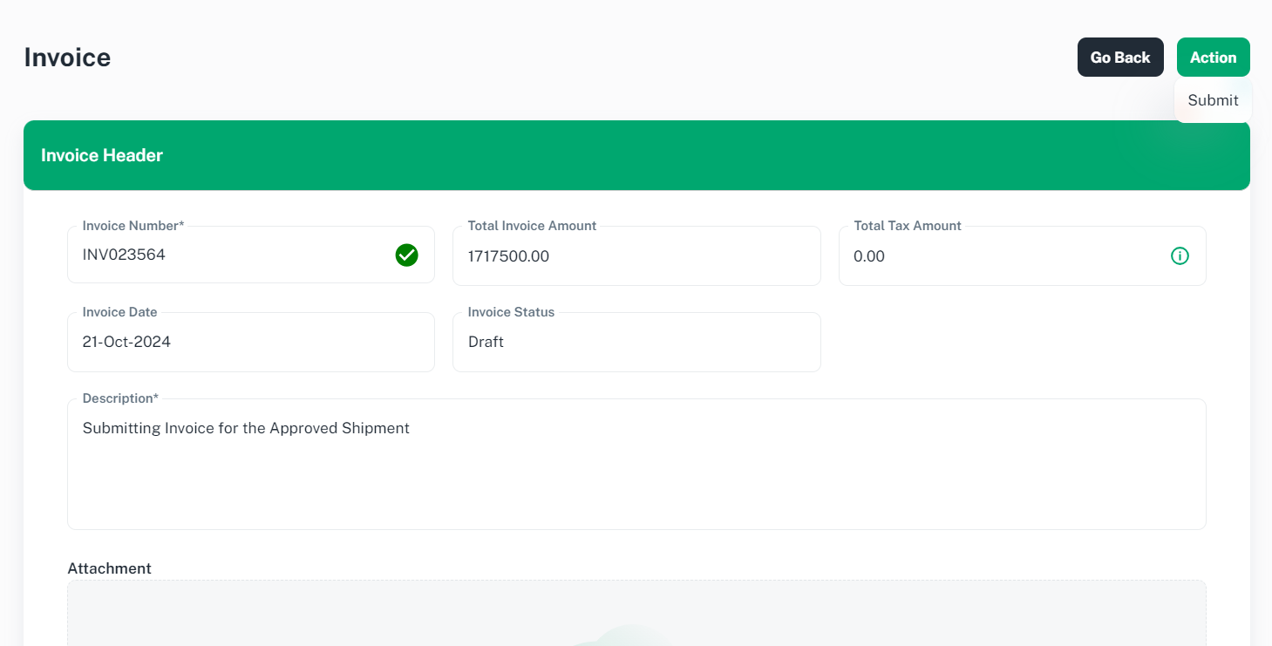Click the Attachment upload drop zone
Image resolution: width=1272 pixels, height=646 pixels.
coord(349,615)
